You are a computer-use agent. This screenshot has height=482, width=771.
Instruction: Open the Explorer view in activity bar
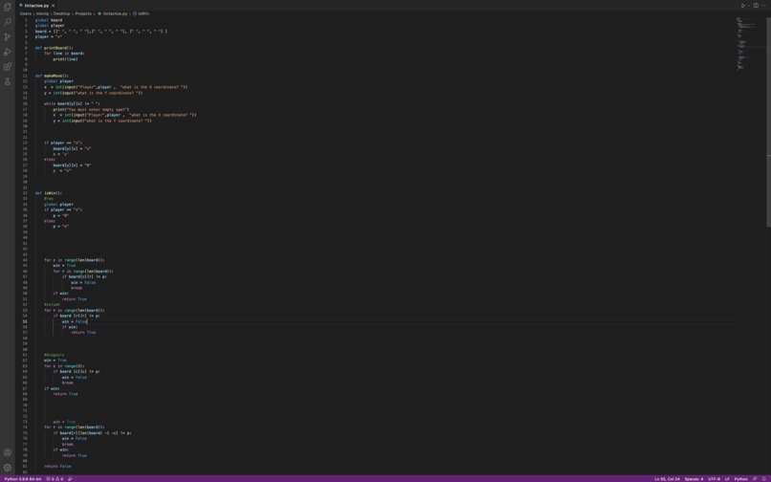click(8, 8)
